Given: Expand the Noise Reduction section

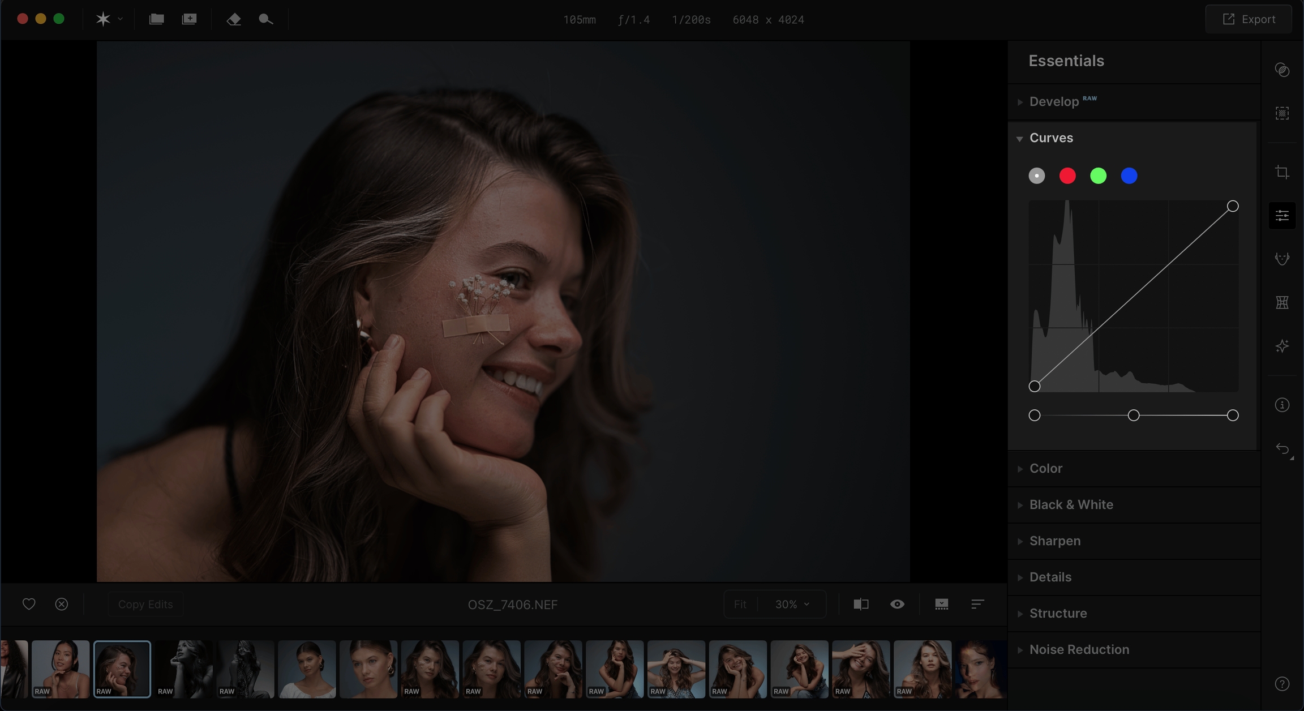Looking at the screenshot, I should point(1079,649).
